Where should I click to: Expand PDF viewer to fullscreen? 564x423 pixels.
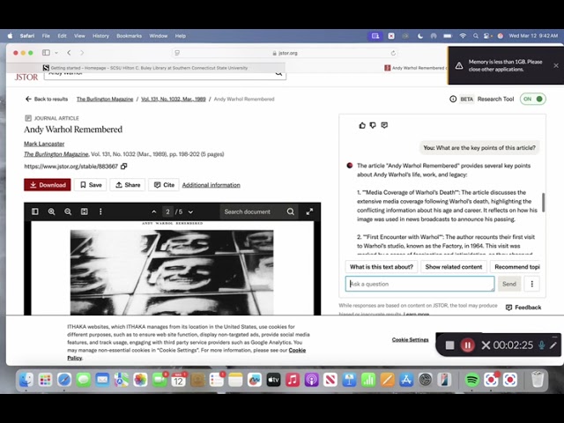(309, 211)
